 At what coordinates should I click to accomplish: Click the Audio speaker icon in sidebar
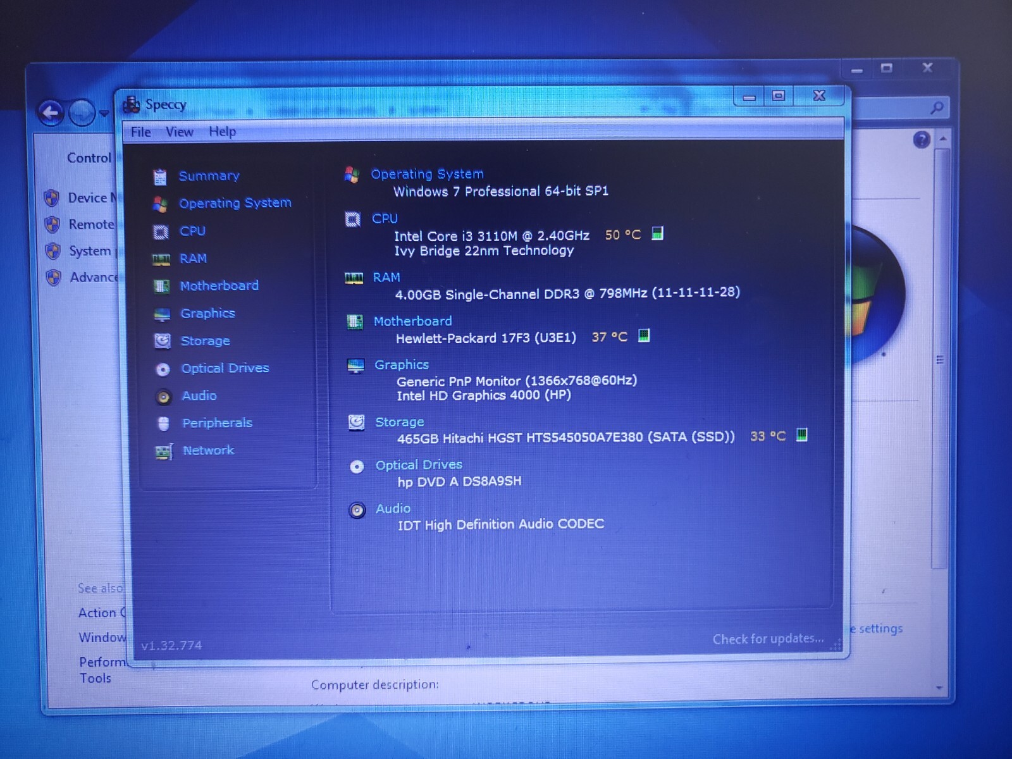tap(163, 397)
